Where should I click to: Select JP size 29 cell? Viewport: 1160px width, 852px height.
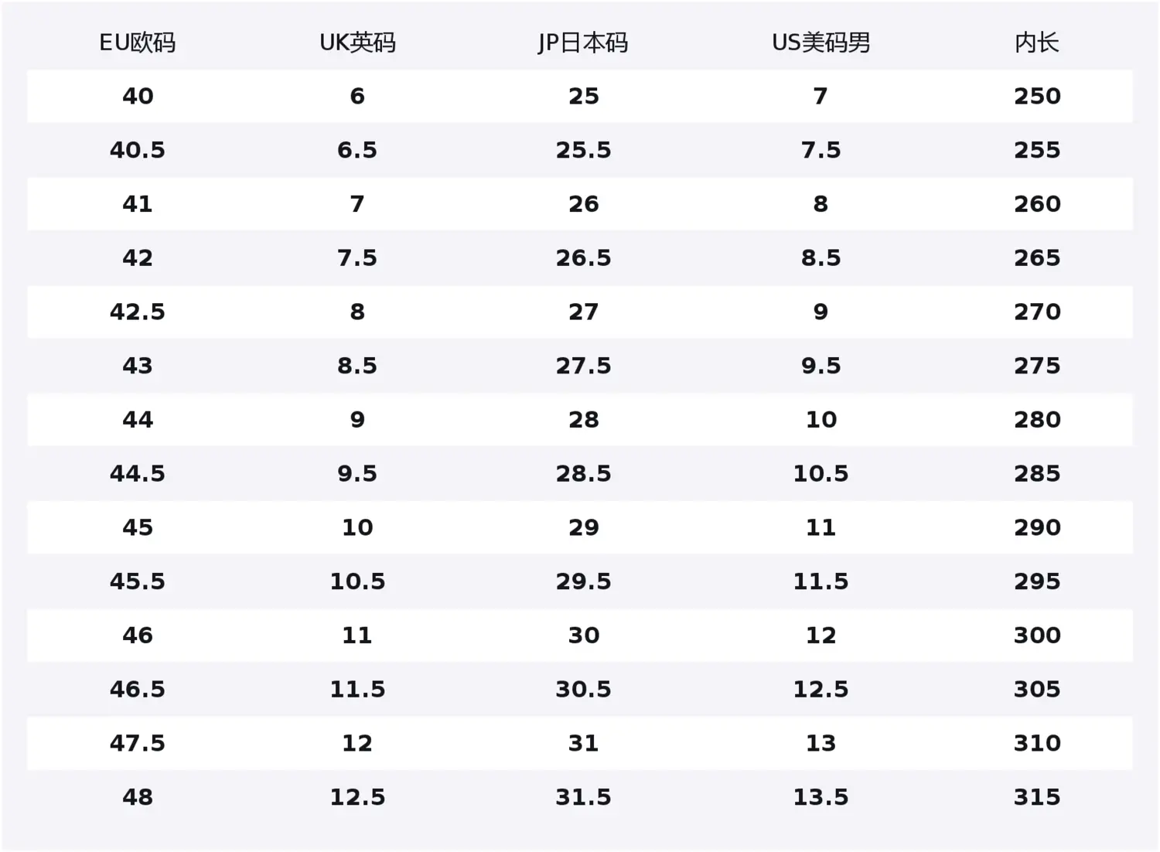(583, 527)
